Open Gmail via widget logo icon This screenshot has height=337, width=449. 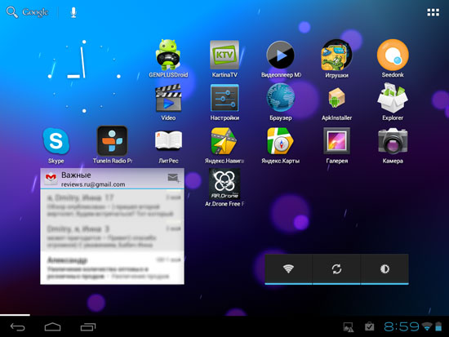(51, 178)
